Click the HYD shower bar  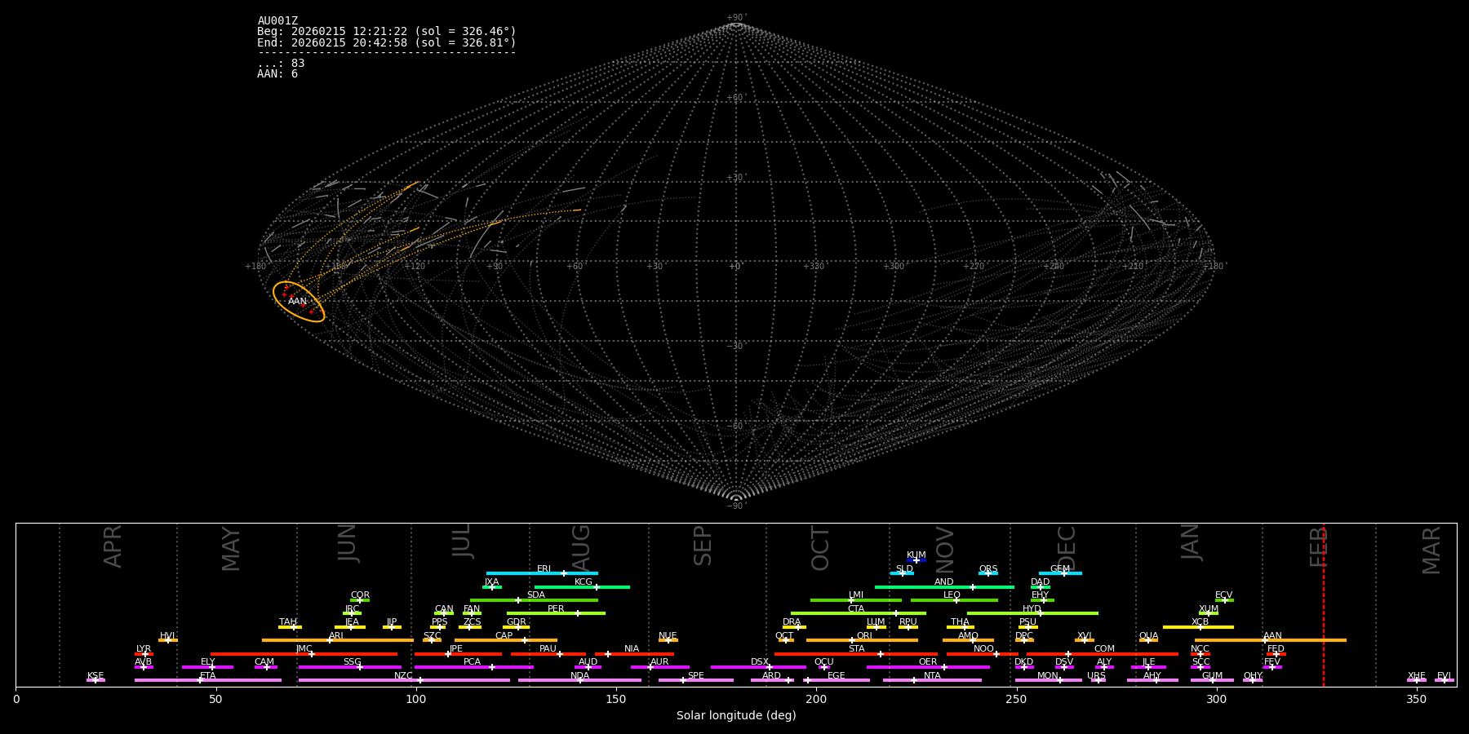(x=1032, y=613)
